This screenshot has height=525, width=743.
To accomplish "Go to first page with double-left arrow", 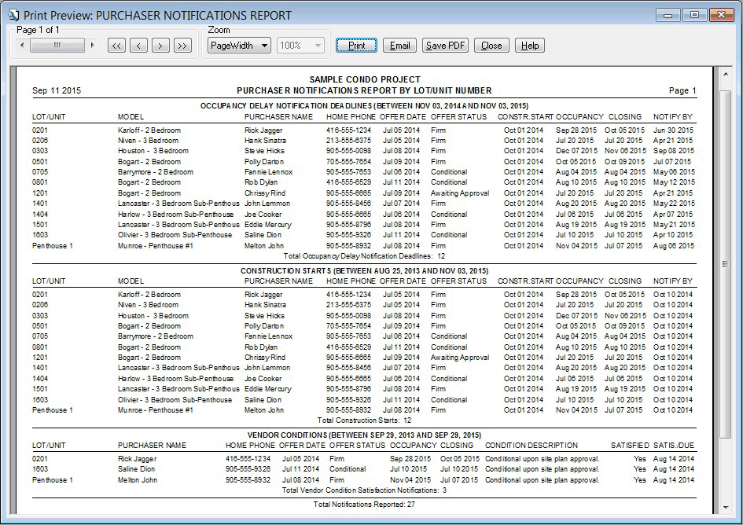I will (x=116, y=46).
